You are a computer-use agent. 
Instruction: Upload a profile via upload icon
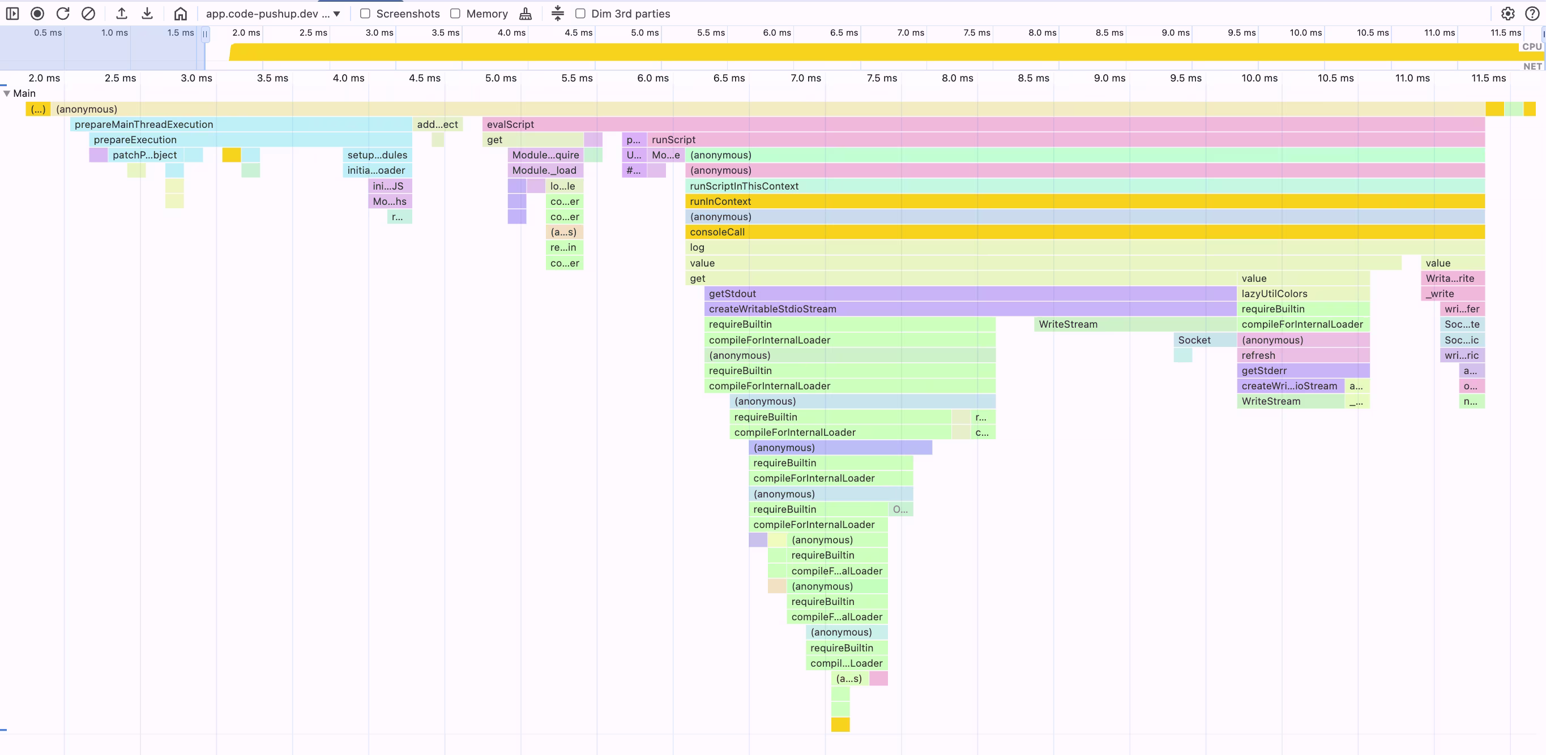pos(121,13)
